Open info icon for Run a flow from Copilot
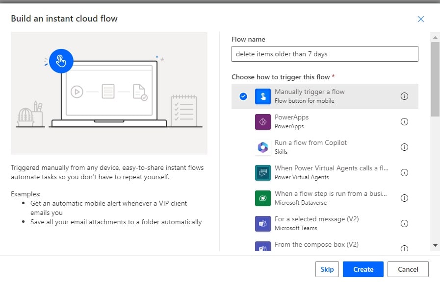 click(404, 147)
